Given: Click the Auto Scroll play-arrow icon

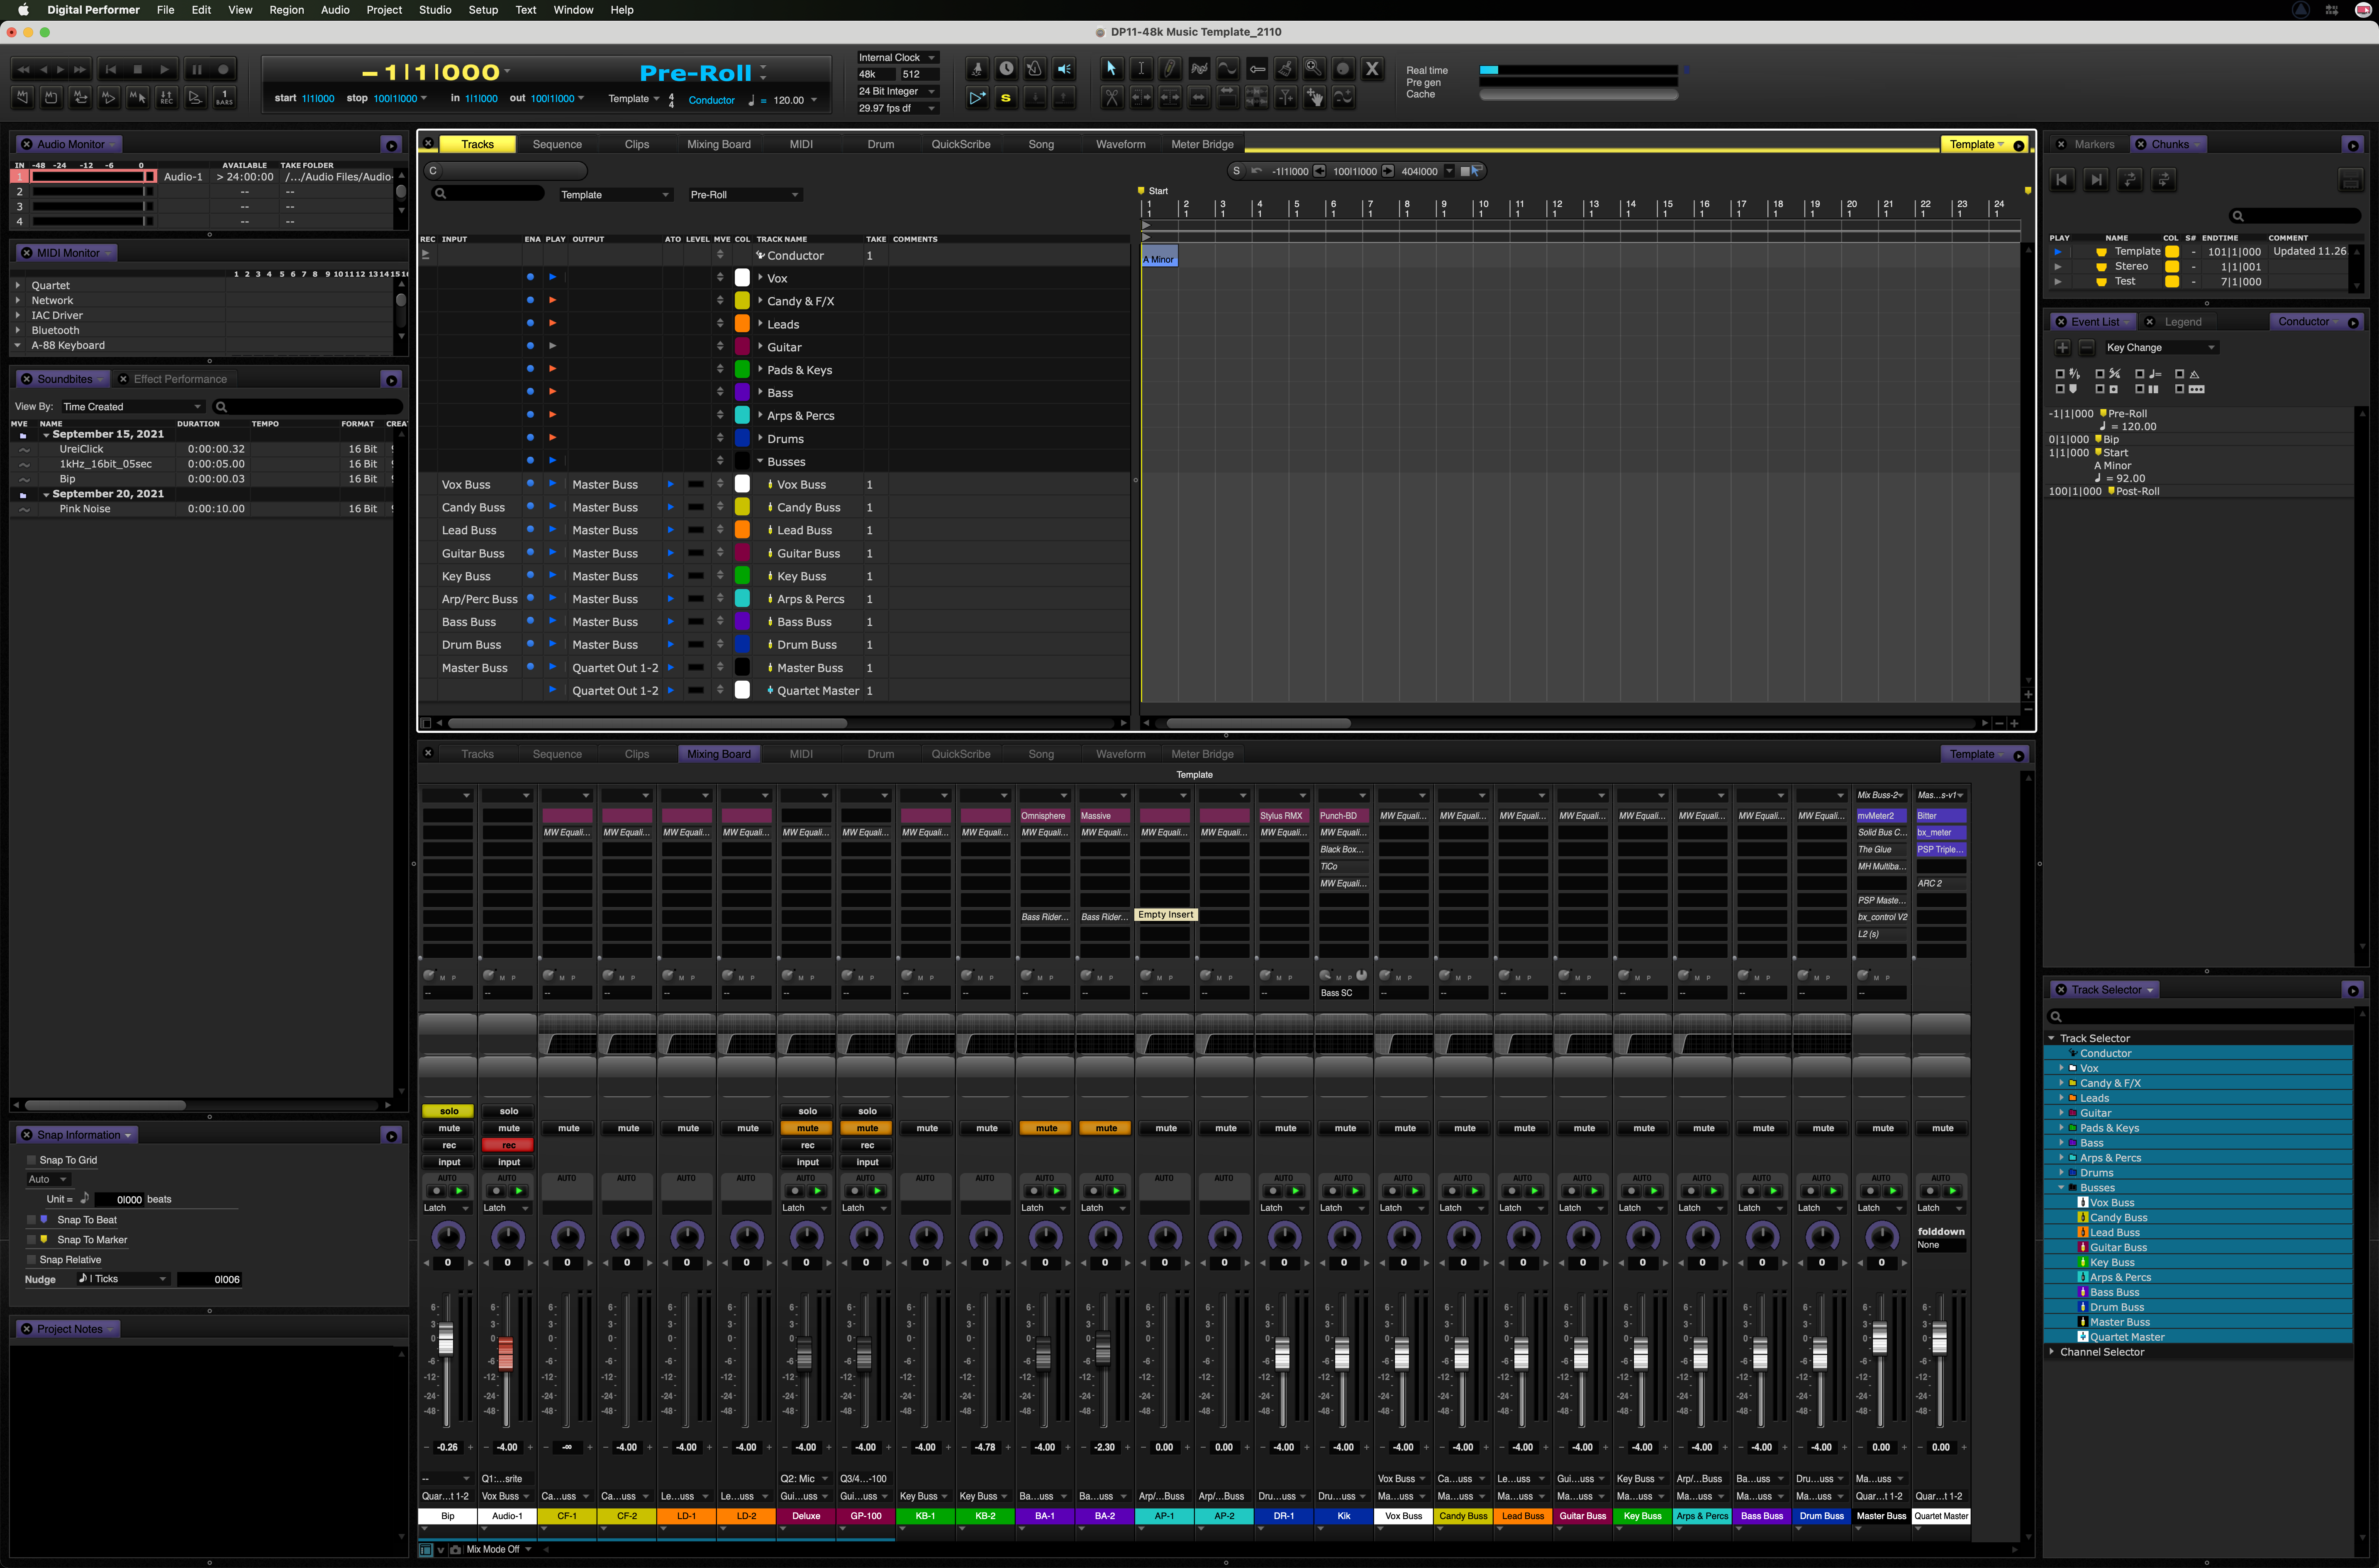Looking at the screenshot, I should click(x=977, y=98).
